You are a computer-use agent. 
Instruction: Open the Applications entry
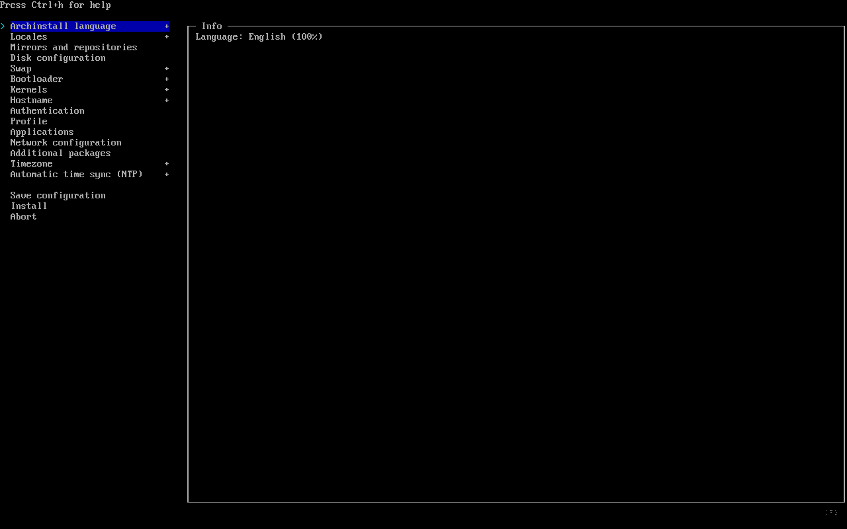pyautogui.click(x=42, y=132)
